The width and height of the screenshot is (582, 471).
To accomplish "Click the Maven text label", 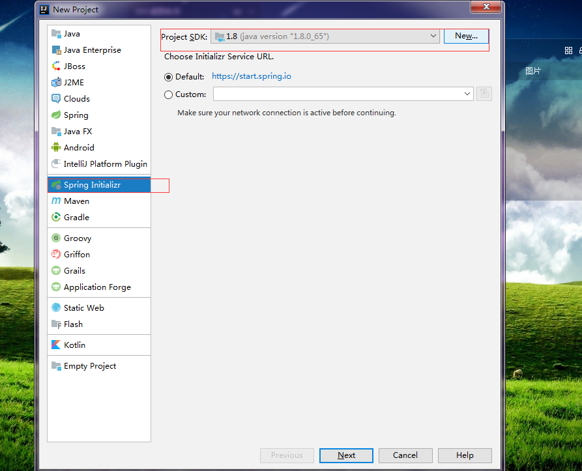I will click(76, 201).
